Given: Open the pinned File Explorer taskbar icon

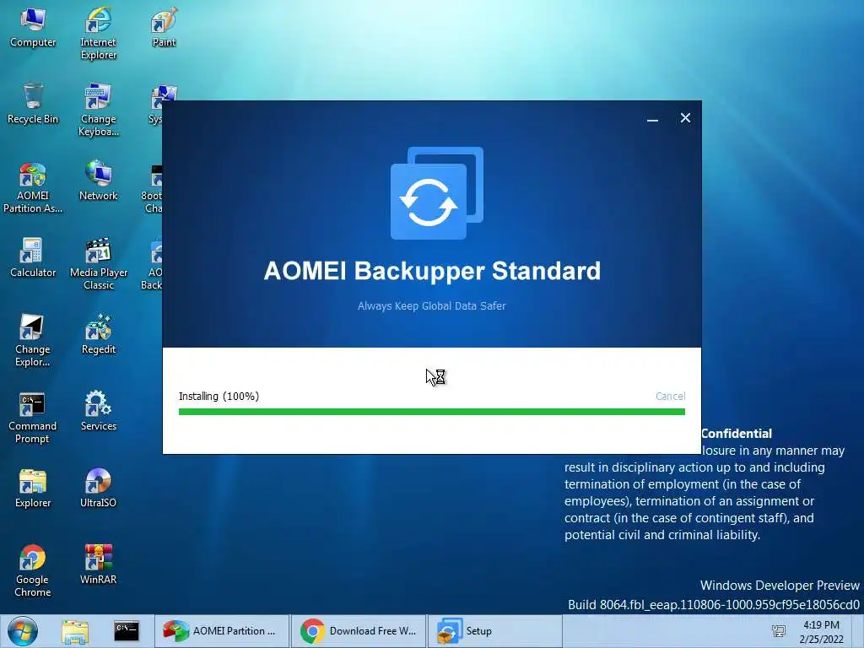Looking at the screenshot, I should [x=75, y=631].
